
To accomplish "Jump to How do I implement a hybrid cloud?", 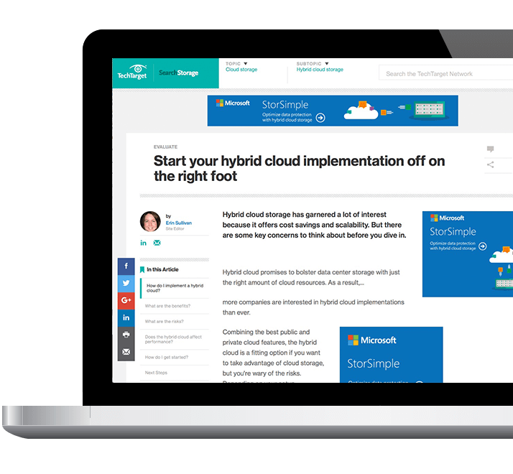I will pos(175,288).
